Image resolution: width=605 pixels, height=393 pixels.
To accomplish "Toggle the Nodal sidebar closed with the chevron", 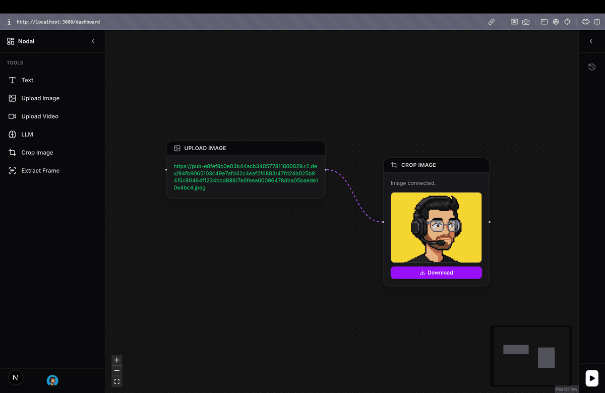I will coord(93,41).
